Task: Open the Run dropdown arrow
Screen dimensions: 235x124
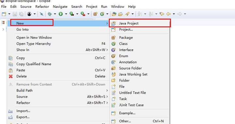Action: [66, 14]
